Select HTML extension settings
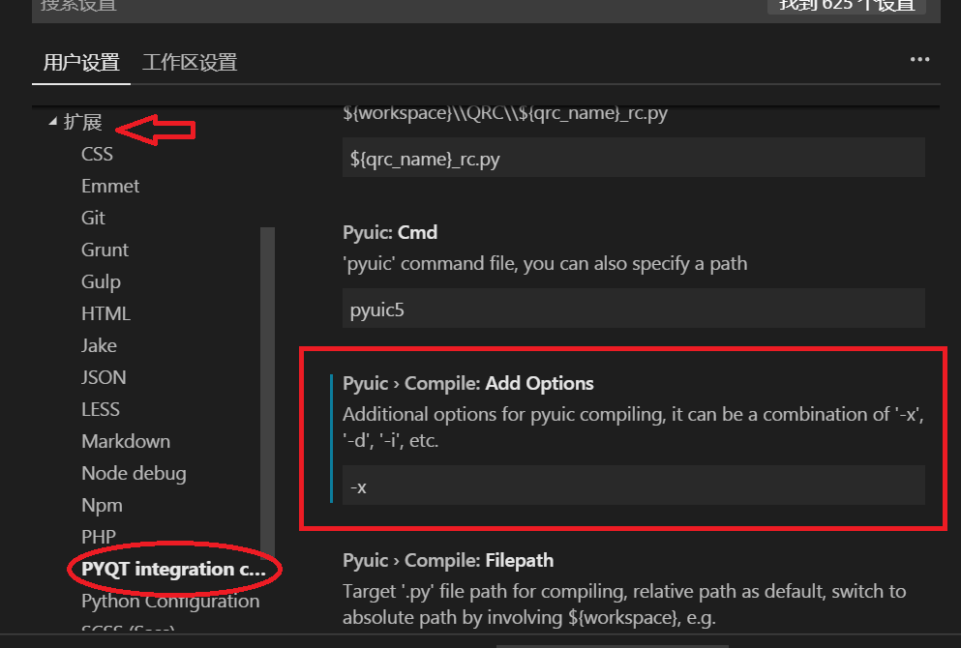The image size is (961, 648). pos(105,312)
